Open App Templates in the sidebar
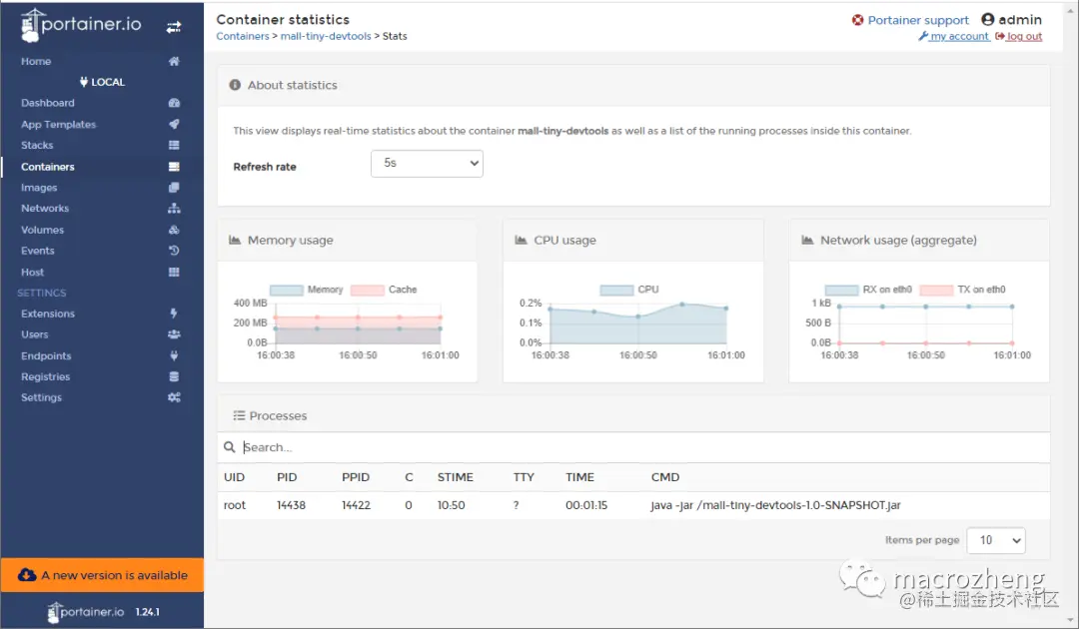 pyautogui.click(x=59, y=125)
